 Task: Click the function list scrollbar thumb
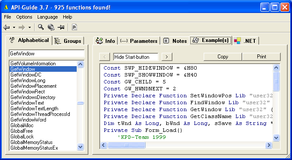click(x=81, y=103)
